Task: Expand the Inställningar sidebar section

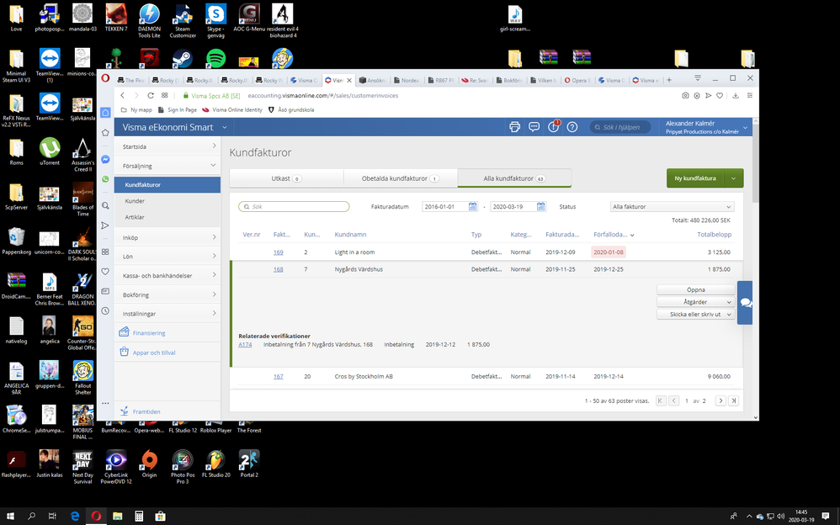Action: point(167,313)
